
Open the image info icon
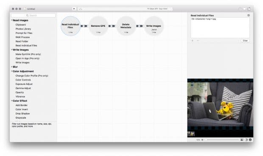pyautogui.click(x=250, y=140)
